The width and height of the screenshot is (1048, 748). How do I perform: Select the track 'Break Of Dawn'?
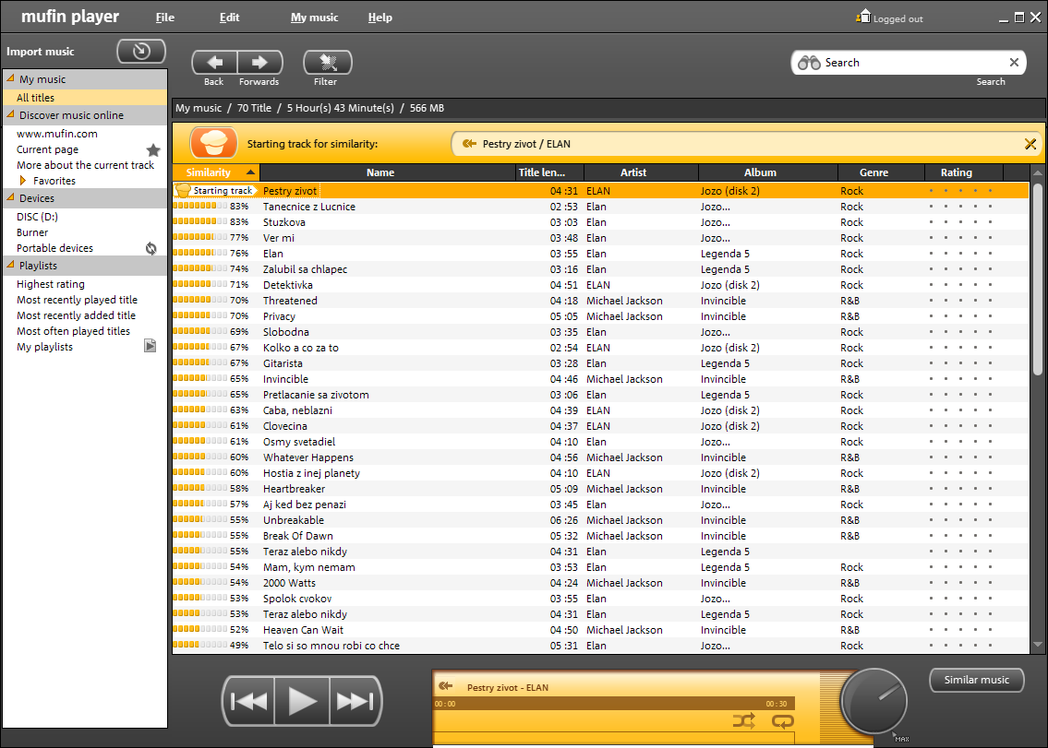pos(600,536)
